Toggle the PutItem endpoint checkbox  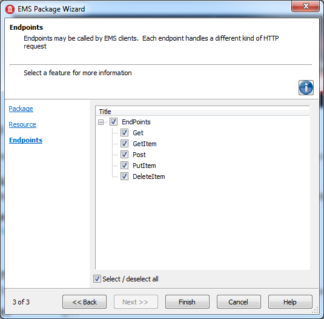tap(124, 166)
